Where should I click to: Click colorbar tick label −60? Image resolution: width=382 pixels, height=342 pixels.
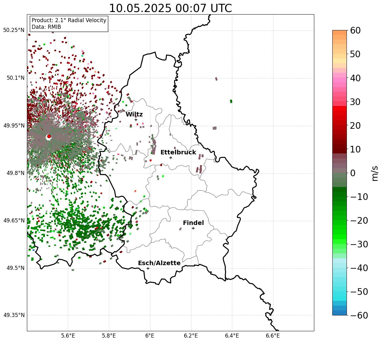(x=359, y=315)
